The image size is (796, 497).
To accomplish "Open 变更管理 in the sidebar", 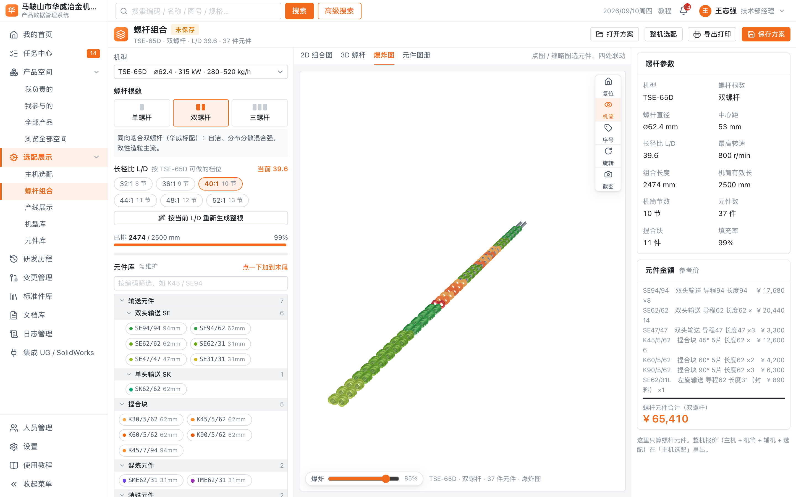I will click(54, 277).
